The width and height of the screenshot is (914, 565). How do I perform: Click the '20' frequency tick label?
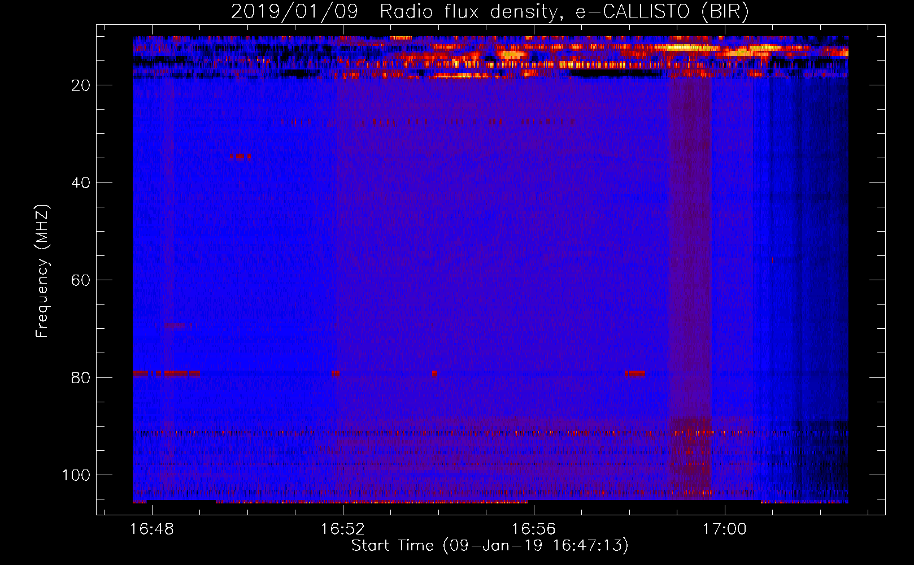(81, 85)
